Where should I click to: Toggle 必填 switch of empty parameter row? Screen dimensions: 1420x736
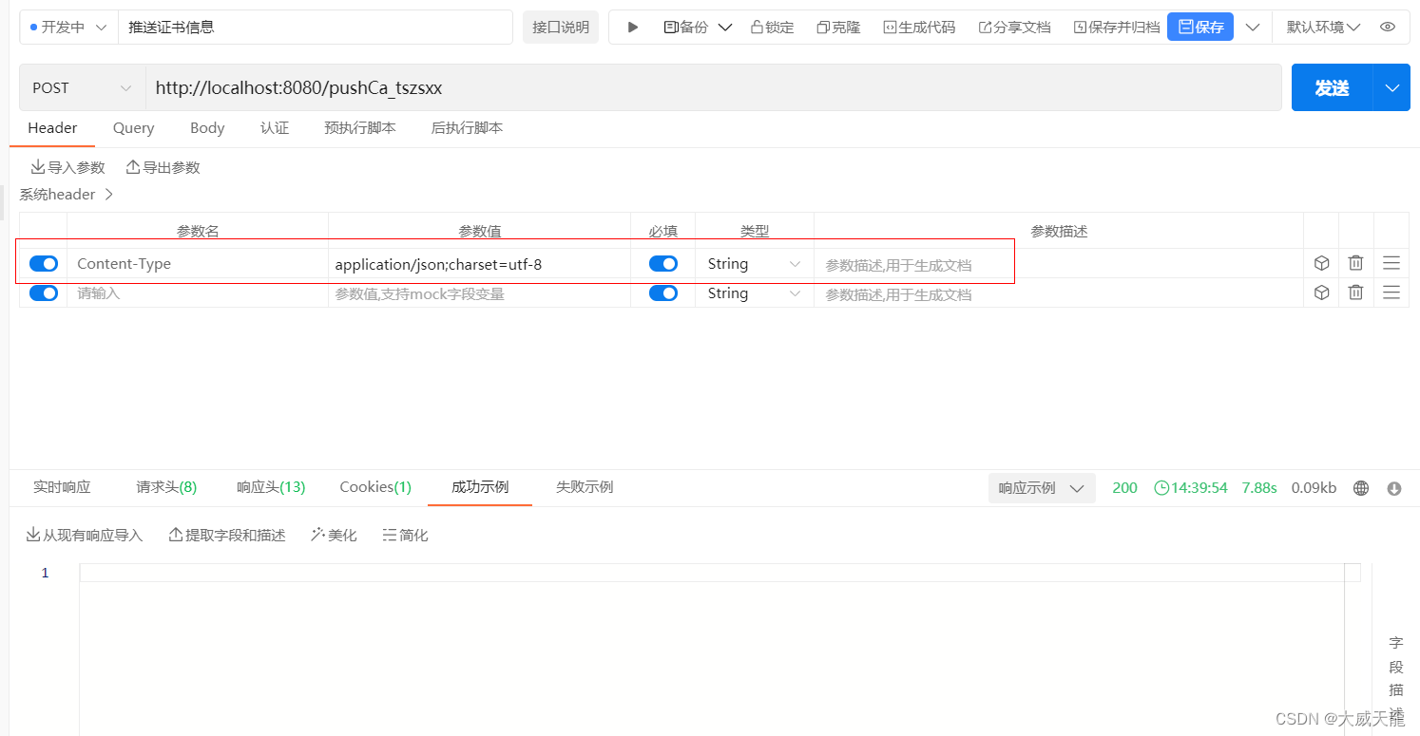point(663,293)
